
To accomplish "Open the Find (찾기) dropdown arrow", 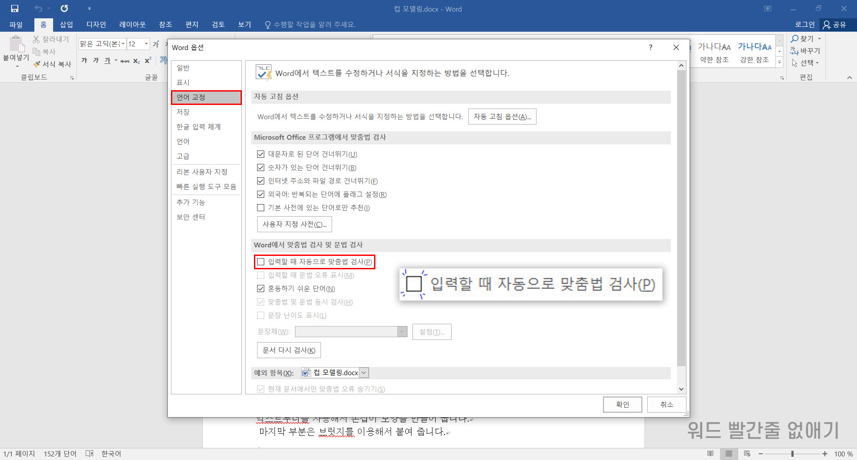I will click(x=820, y=39).
